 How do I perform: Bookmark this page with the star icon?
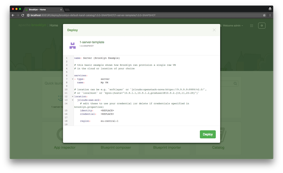click(x=264, y=15)
